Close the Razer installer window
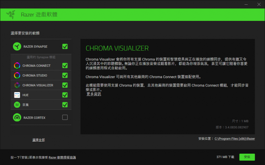The width and height of the screenshot is (265, 165). 259,4
